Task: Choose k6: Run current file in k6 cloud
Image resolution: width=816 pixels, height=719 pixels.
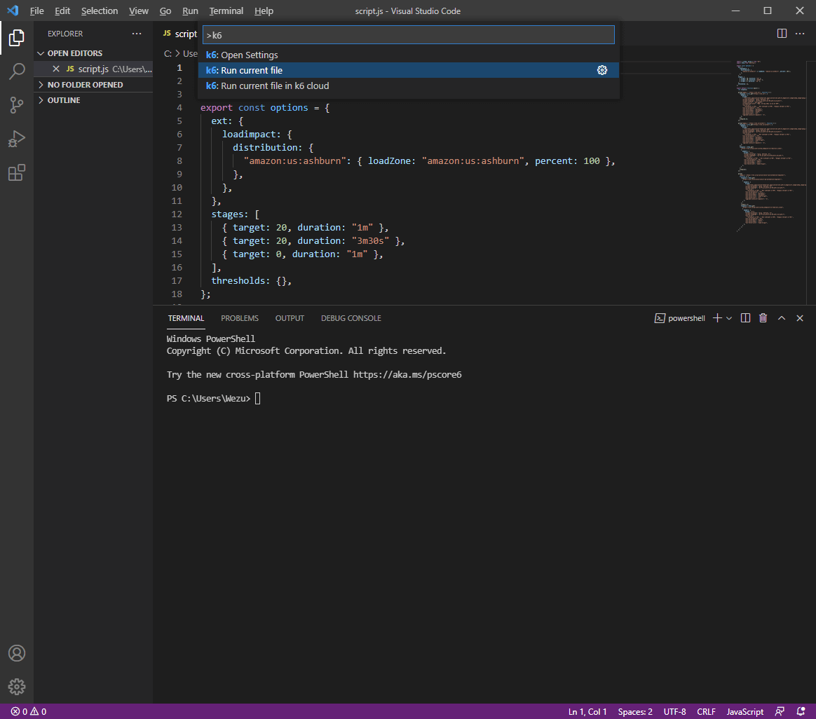Action: [409, 85]
